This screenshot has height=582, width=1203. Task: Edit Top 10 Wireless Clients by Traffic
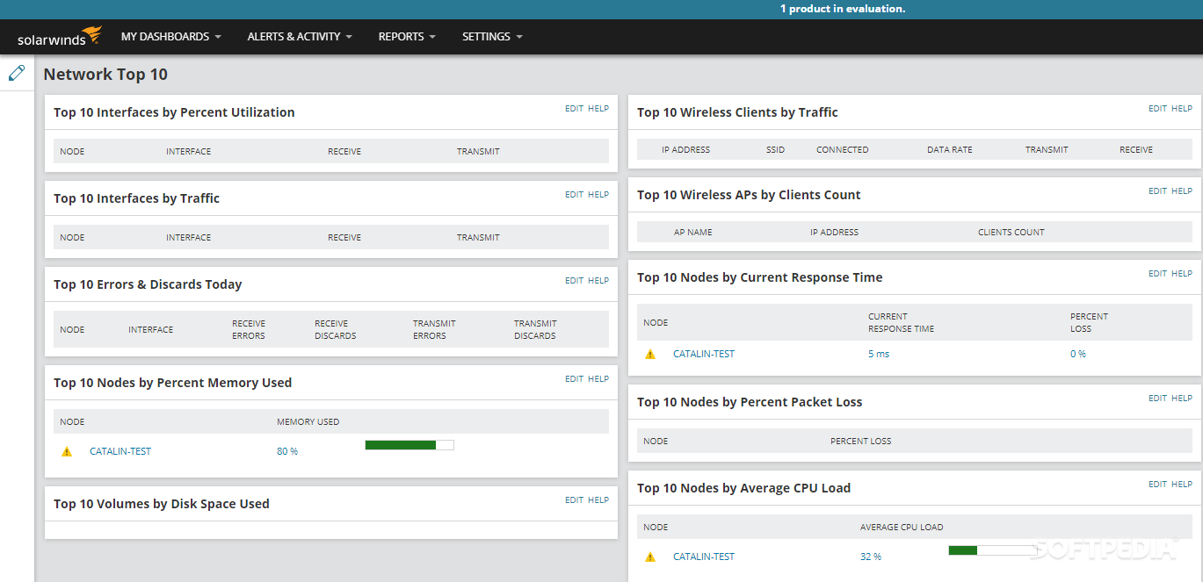[1157, 109]
